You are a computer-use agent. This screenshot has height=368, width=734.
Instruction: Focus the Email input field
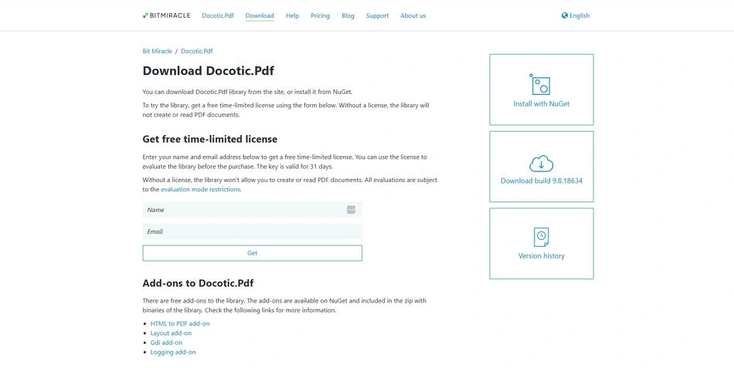point(252,231)
